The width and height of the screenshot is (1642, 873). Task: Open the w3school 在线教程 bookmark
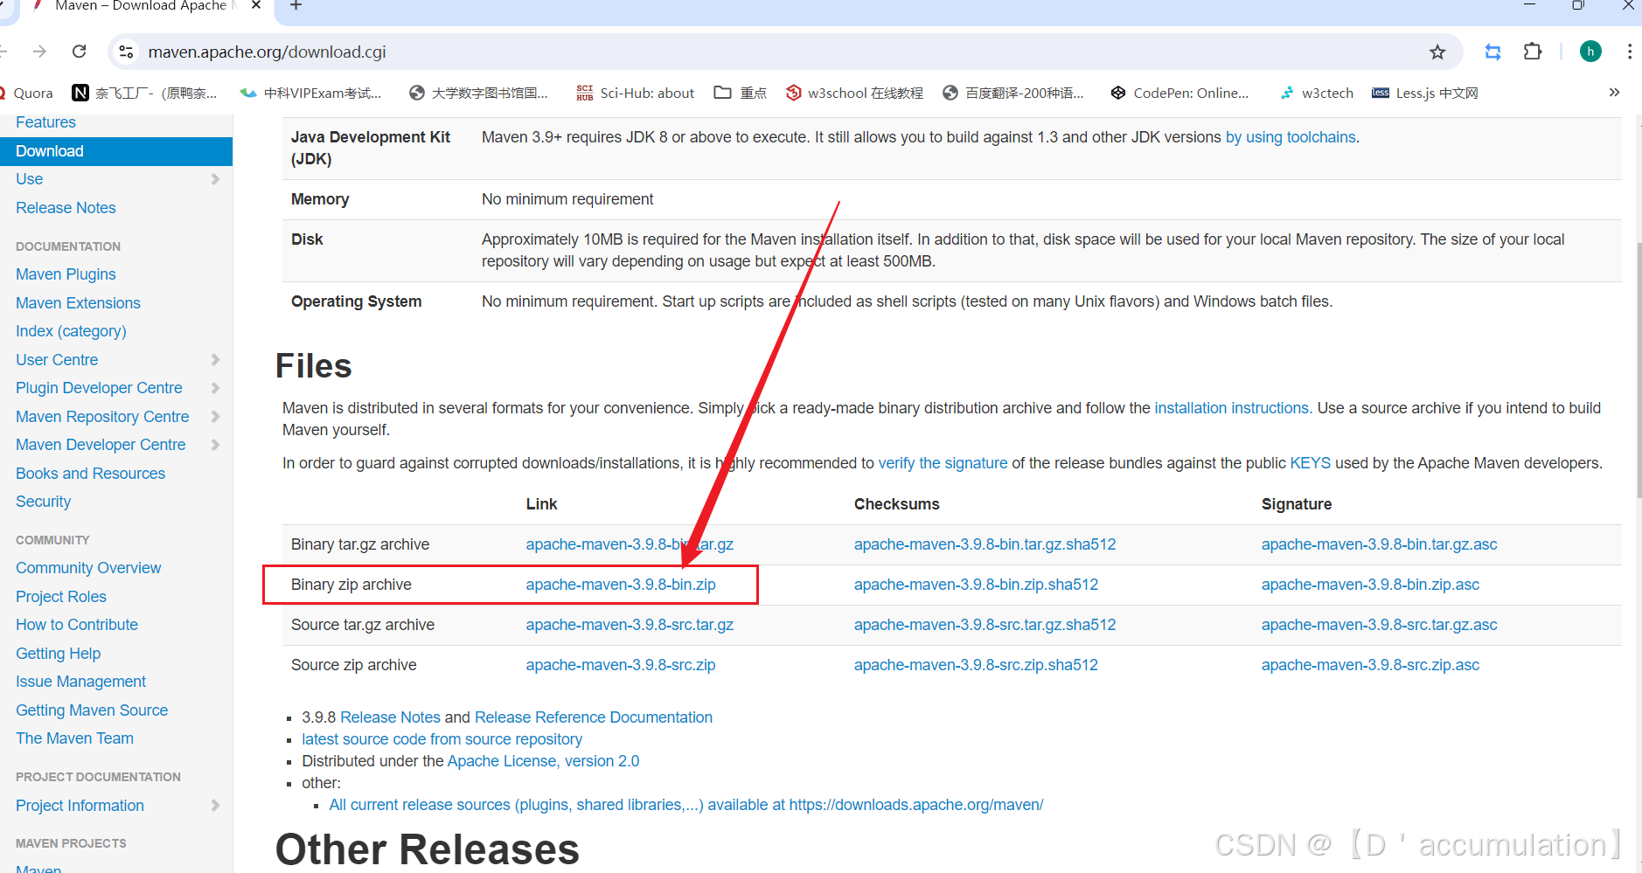(x=854, y=93)
